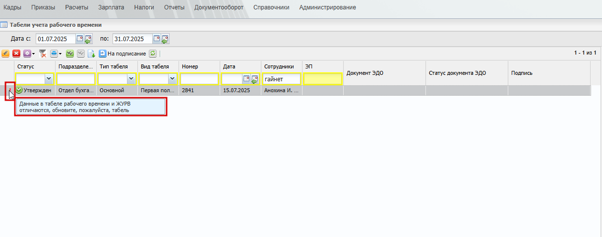Screen dimensions: 602x237
Task: Open the print options dropdown arrow
Action: tap(60, 54)
